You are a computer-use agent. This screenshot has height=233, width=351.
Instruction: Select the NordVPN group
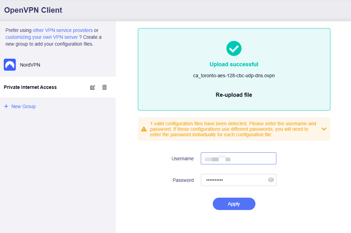(30, 65)
